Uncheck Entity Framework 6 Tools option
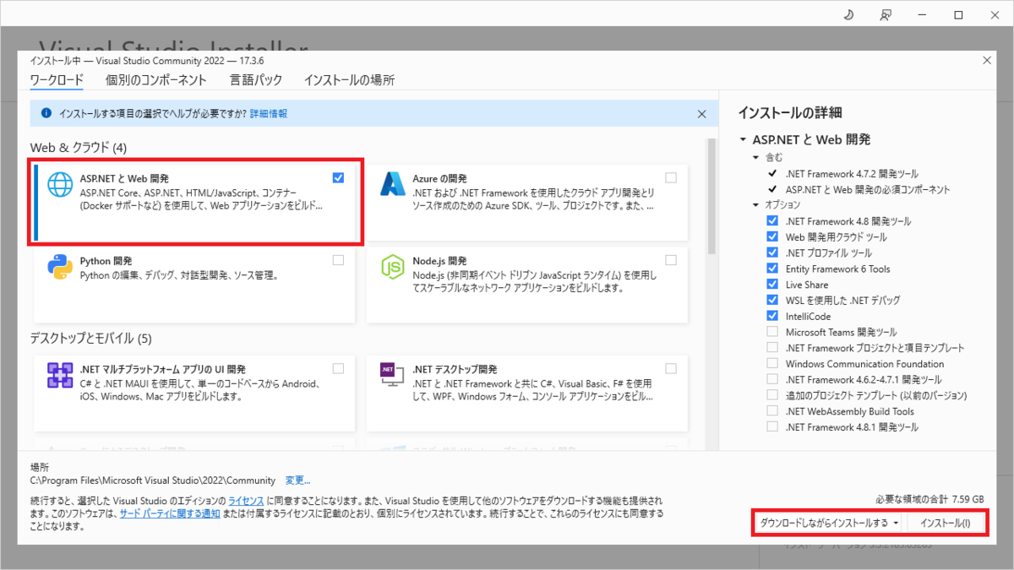The image size is (1014, 570). tap(772, 269)
